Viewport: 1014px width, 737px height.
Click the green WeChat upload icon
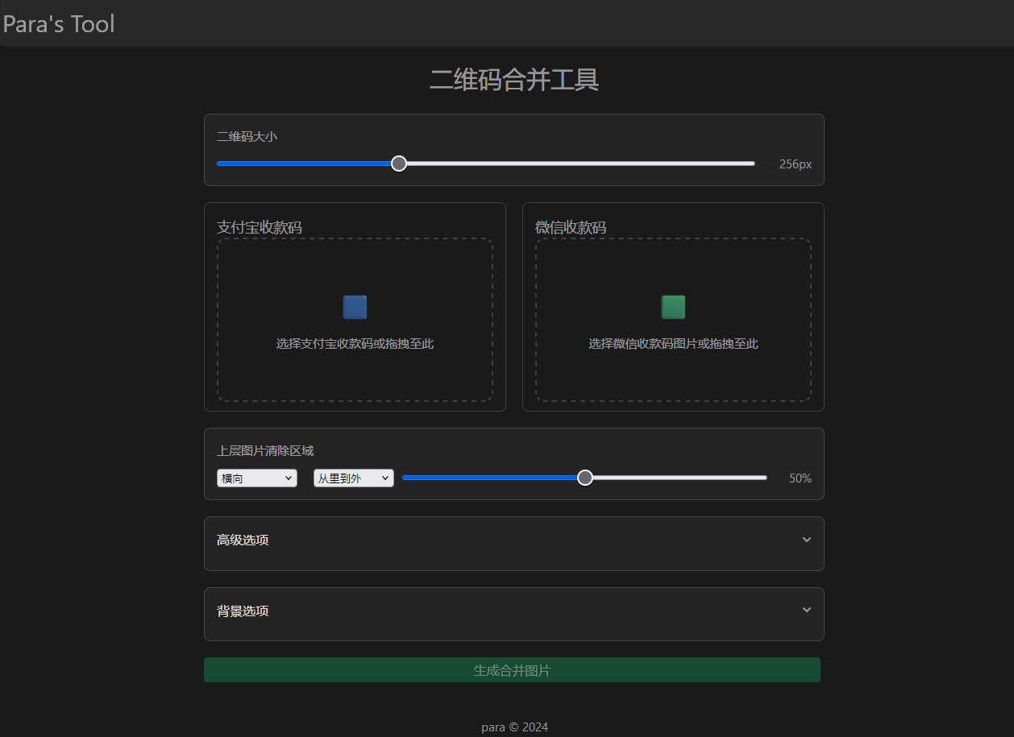point(673,307)
